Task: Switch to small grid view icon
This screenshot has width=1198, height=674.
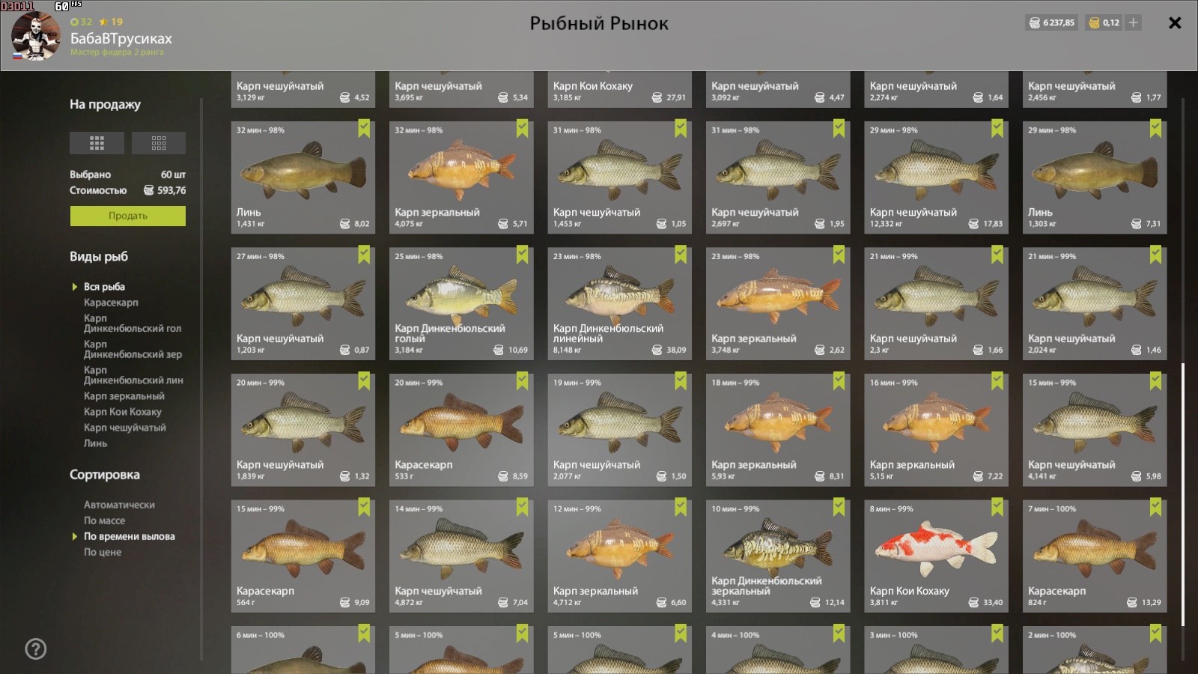Action: [159, 143]
